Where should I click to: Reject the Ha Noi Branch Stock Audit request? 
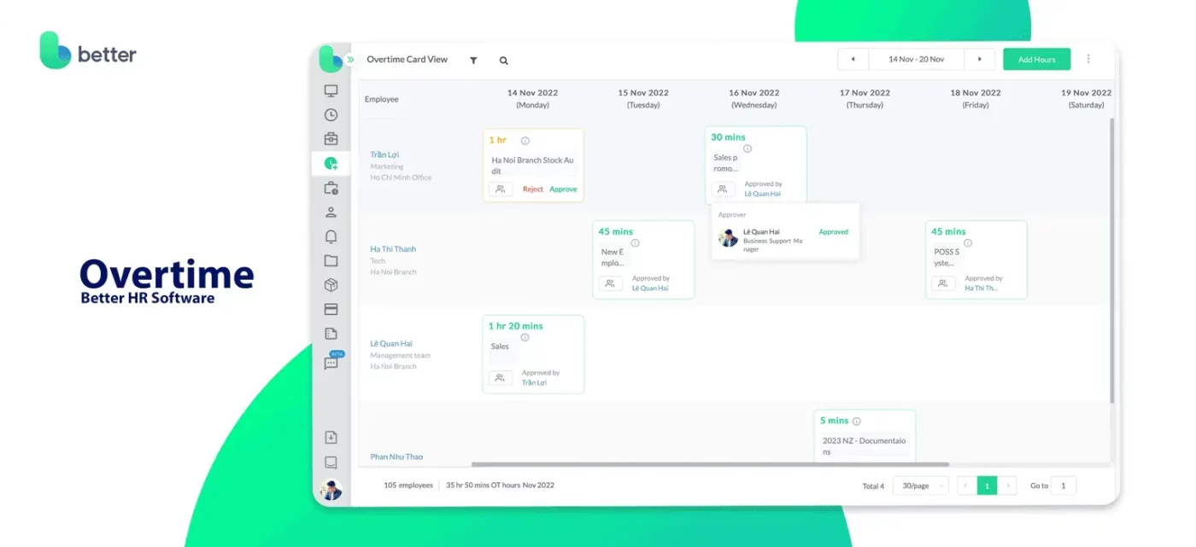point(532,189)
